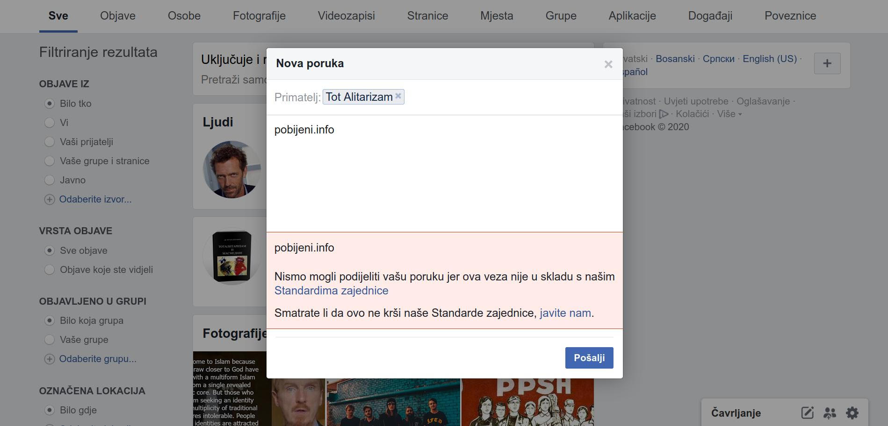Image resolution: width=888 pixels, height=426 pixels.
Task: Open chat settings gear icon
Action: point(852,413)
